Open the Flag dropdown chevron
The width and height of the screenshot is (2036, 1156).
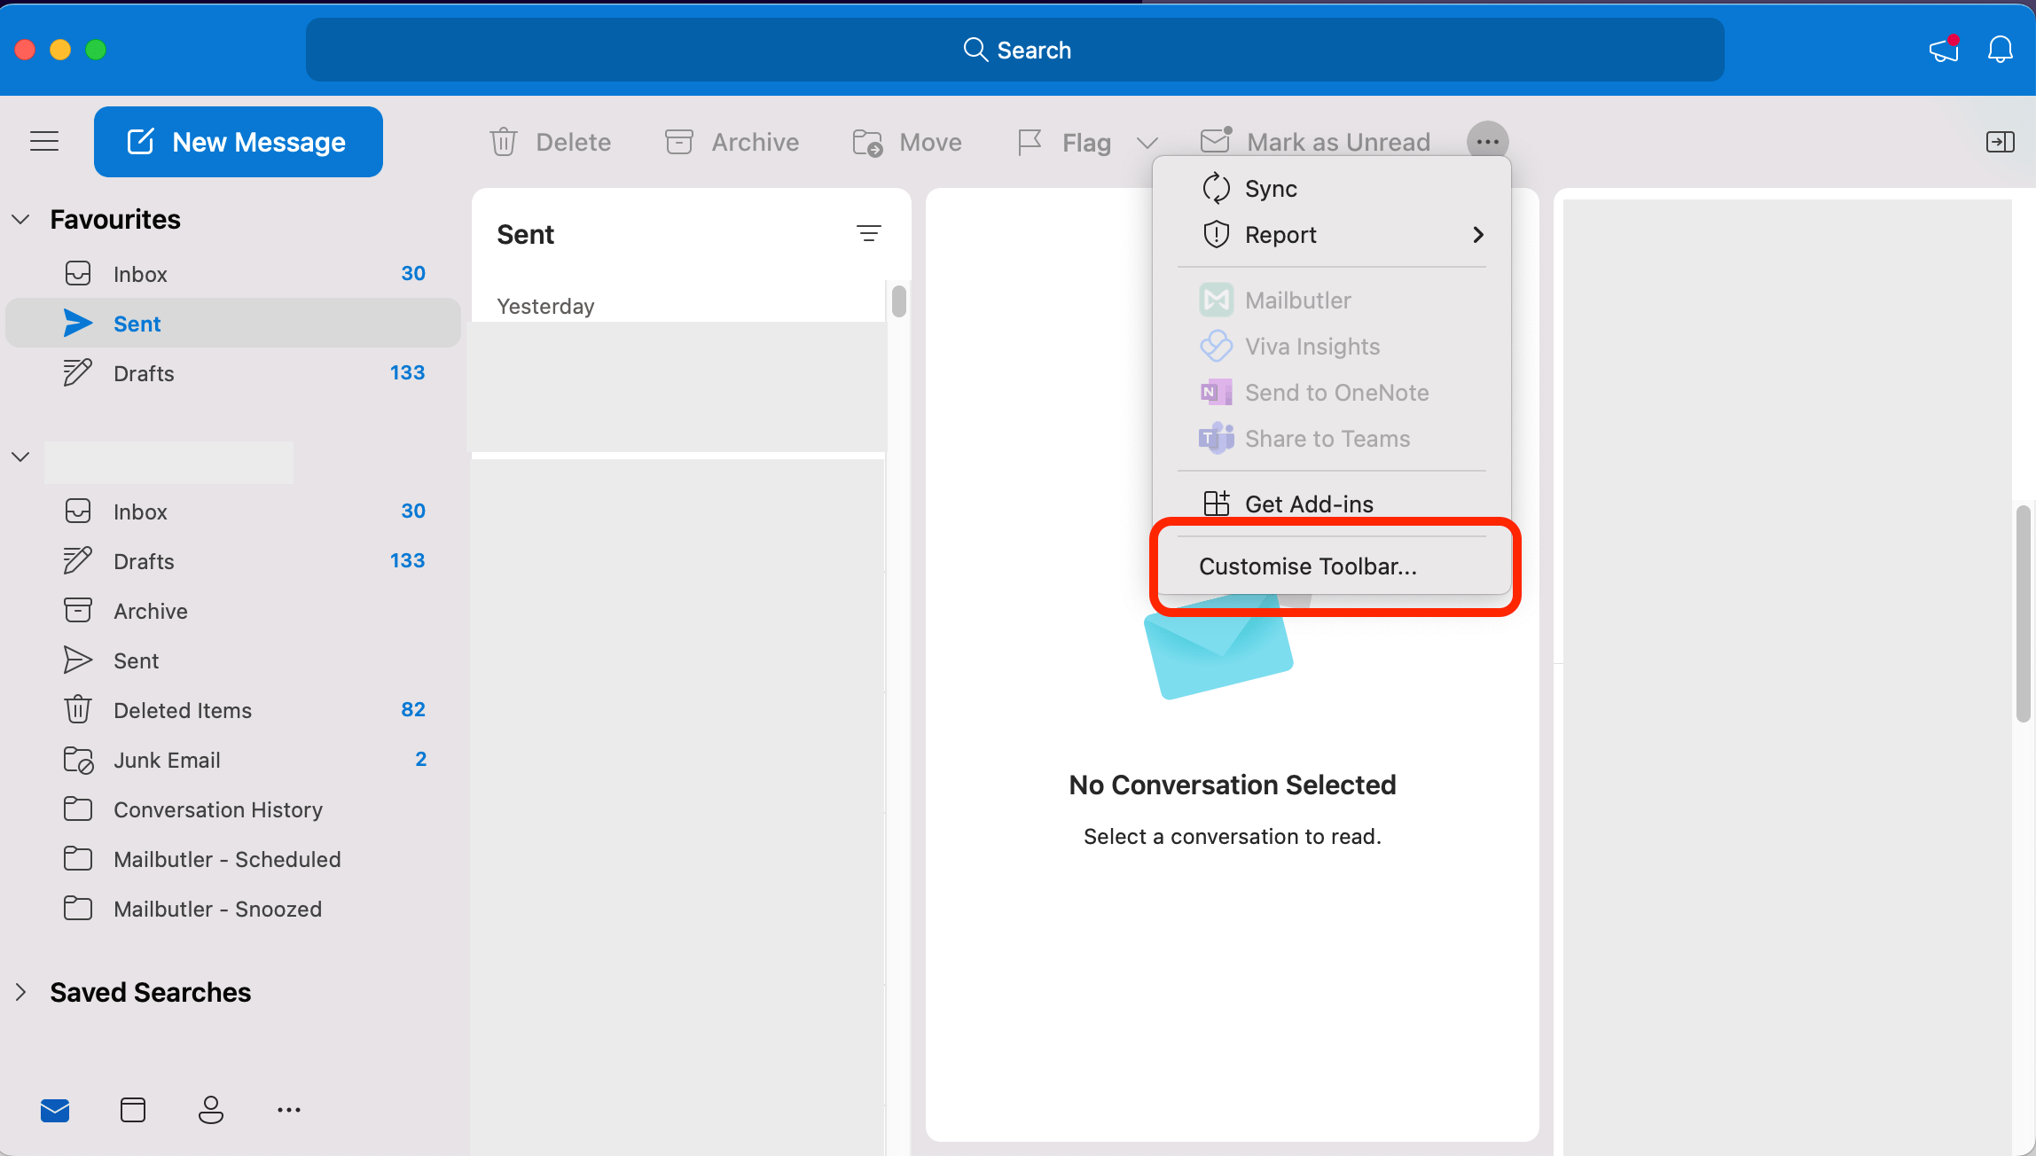[x=1146, y=142]
